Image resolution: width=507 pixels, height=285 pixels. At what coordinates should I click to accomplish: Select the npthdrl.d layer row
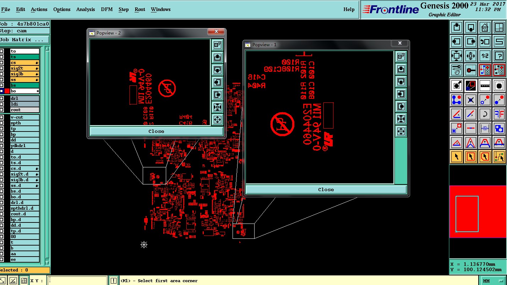[24, 208]
